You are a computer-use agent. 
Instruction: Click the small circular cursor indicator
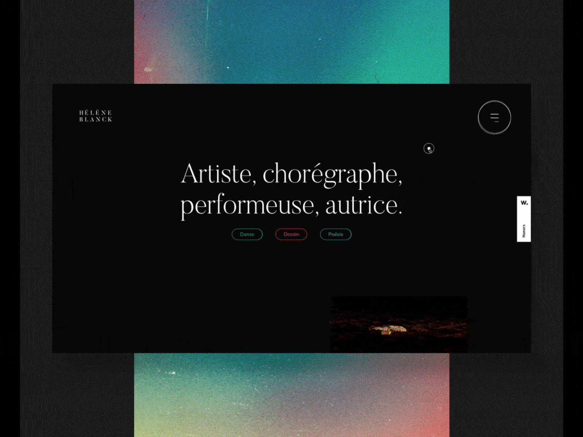429,149
